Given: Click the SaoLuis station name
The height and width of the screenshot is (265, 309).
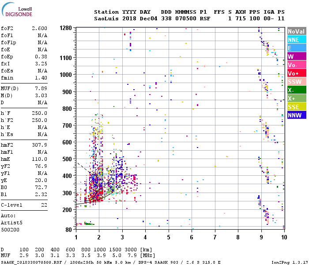Looking at the screenshot, I should coord(106,19).
